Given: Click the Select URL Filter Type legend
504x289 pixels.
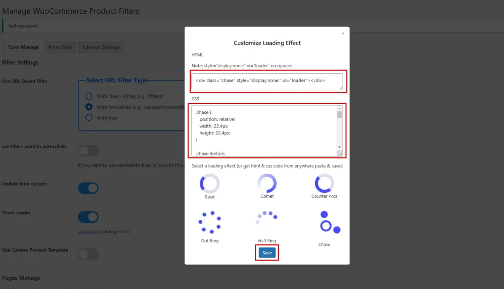Looking at the screenshot, I should pyautogui.click(x=117, y=80).
